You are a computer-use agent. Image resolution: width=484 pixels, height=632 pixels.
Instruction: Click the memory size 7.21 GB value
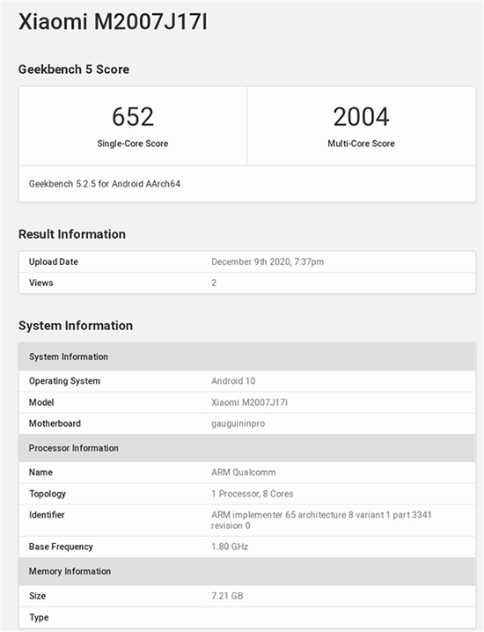coord(227,596)
